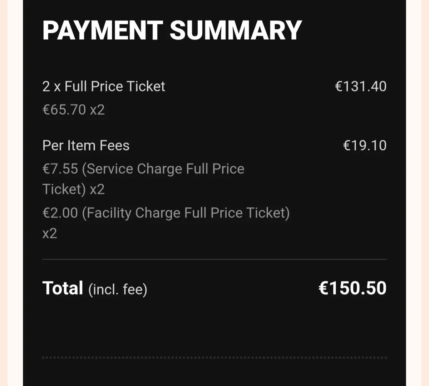Click the divider line above Total
429x386 pixels.
pyautogui.click(x=214, y=259)
